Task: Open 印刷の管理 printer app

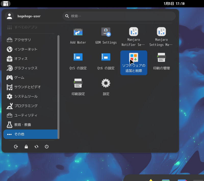Action: click(161, 61)
